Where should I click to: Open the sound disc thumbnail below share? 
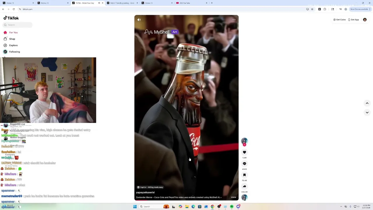[x=244, y=197]
